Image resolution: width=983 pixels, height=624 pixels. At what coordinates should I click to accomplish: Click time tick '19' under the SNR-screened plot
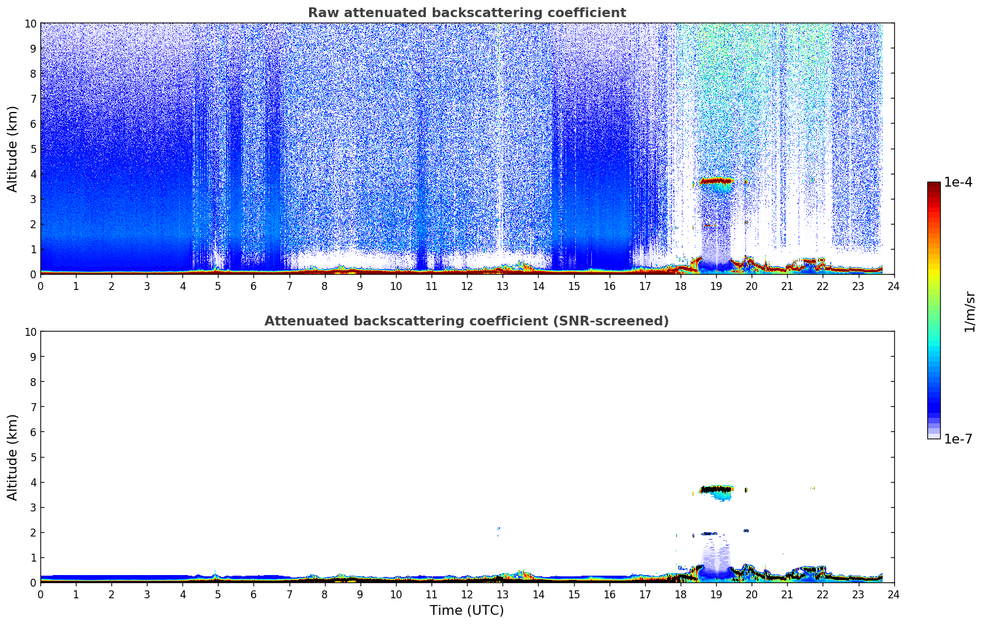716,594
